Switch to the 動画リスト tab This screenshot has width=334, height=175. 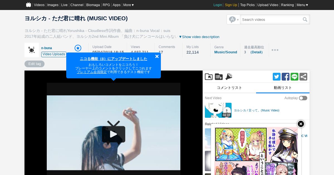[283, 88]
